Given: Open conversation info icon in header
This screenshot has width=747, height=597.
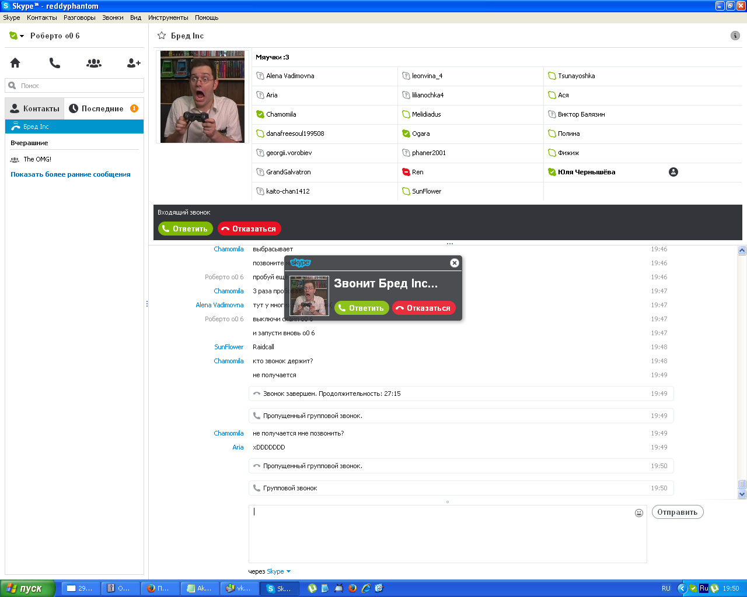Looking at the screenshot, I should pyautogui.click(x=735, y=36).
